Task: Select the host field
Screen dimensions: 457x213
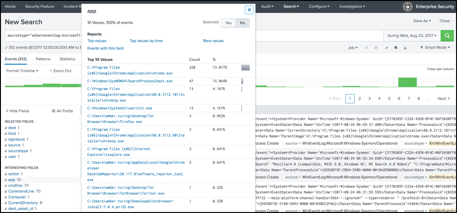Action: [x=13, y=133]
